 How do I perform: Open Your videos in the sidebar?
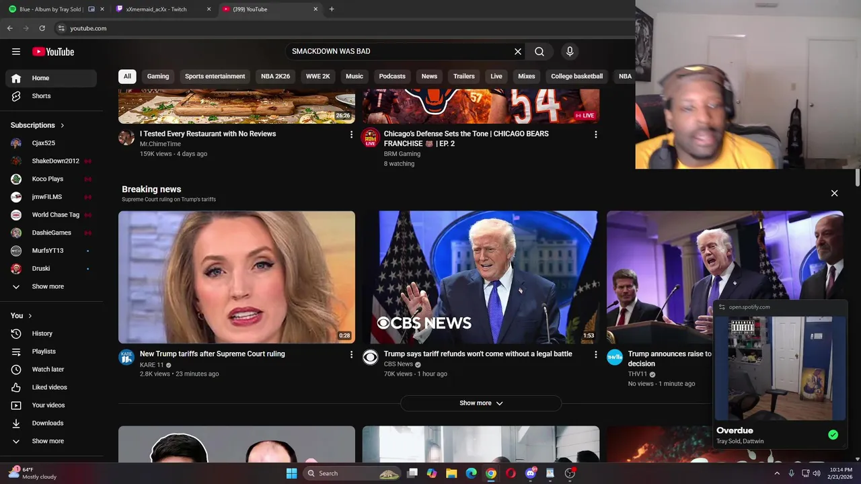tap(51, 405)
